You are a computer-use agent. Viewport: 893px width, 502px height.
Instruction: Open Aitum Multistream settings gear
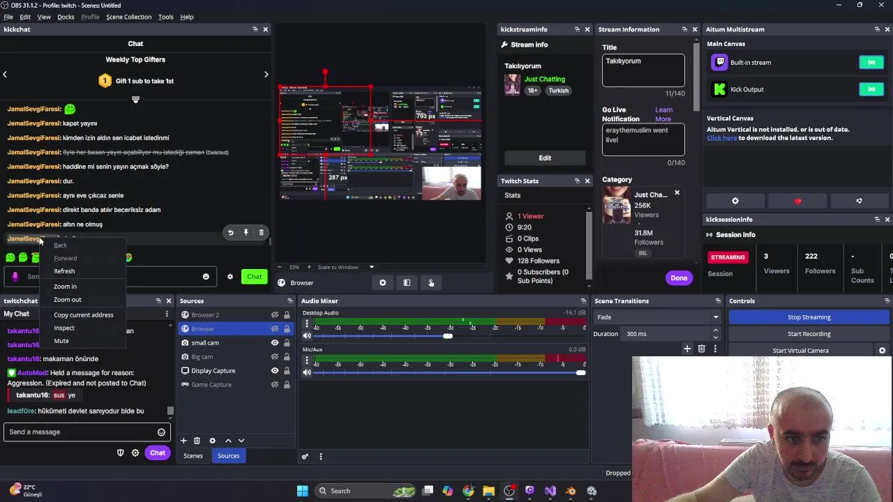click(x=735, y=201)
